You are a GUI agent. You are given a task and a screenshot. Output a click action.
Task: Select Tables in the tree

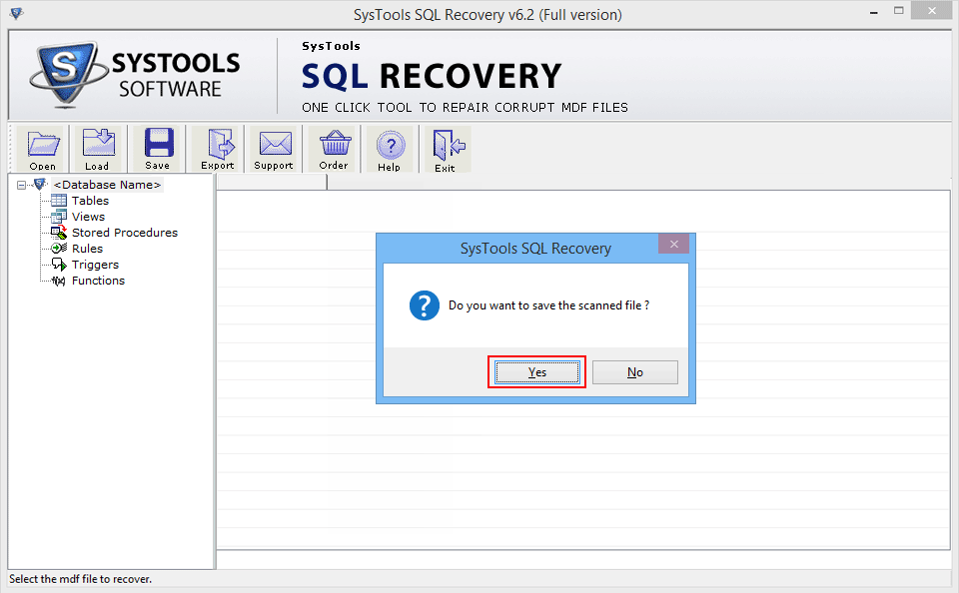90,201
